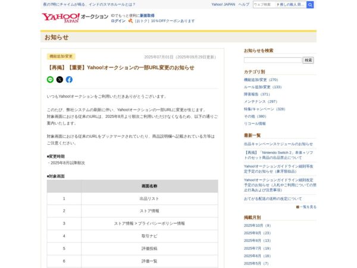
Task: Open Yahoo! JAPAN link in header
Action: click(223, 4)
